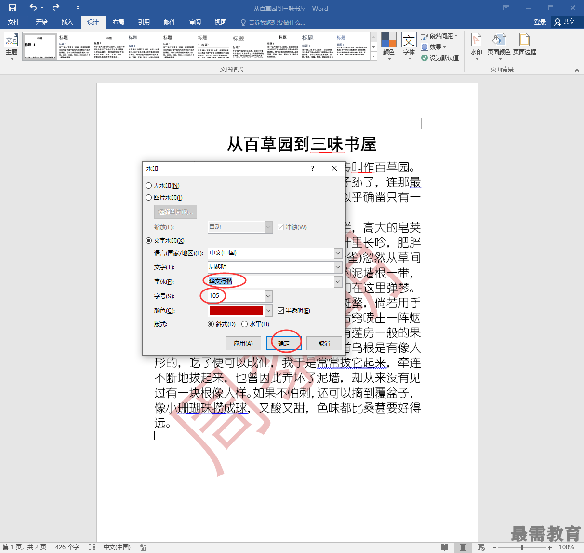
Task: Open the Watermark (水印) ribbon button
Action: pos(477,46)
